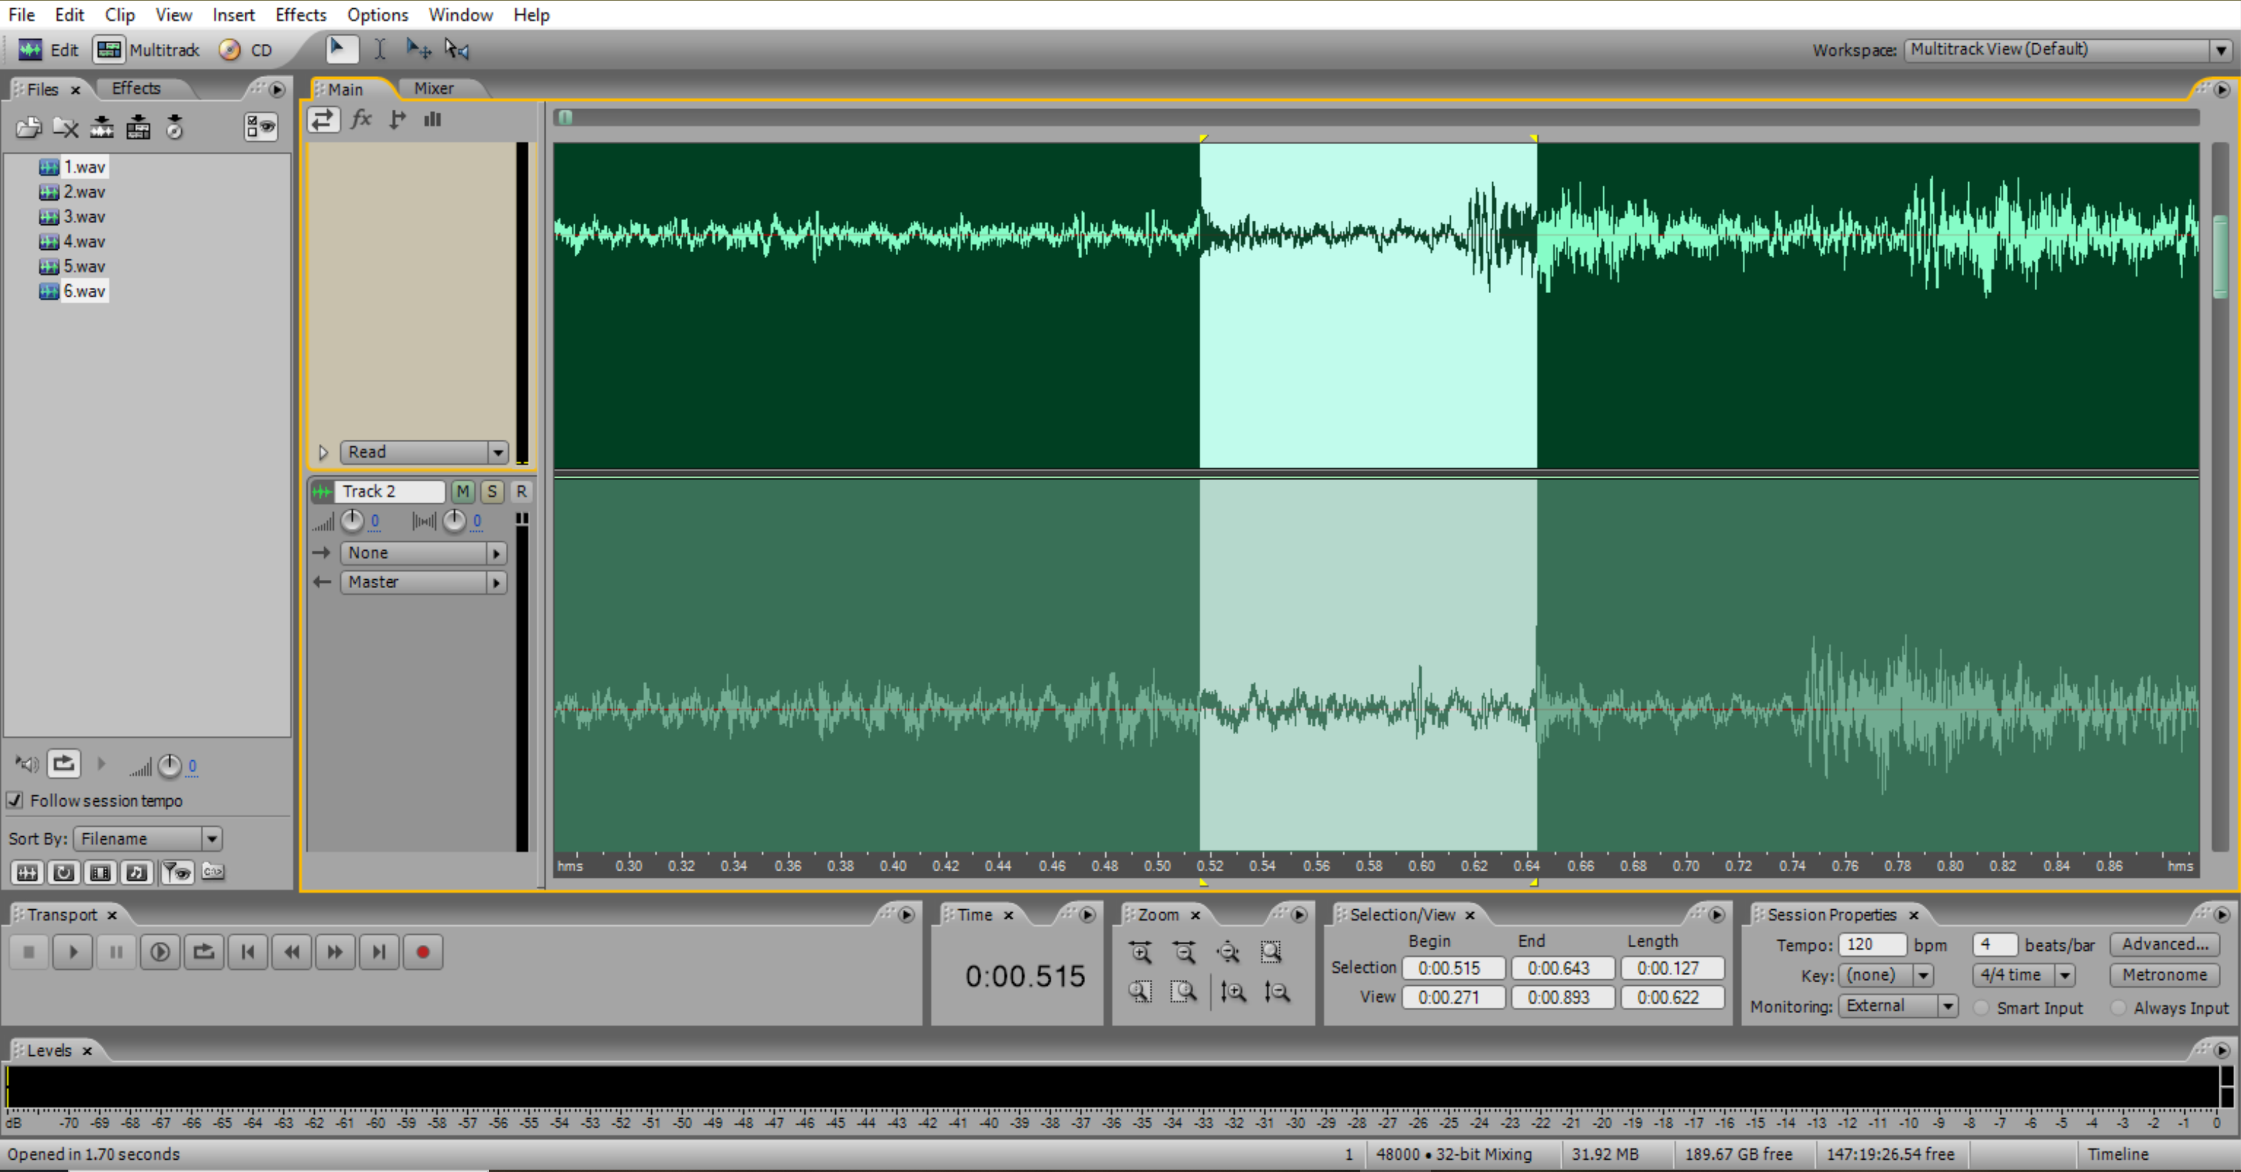This screenshot has height=1172, width=2241.
Task: Open the Effects menu
Action: point(300,15)
